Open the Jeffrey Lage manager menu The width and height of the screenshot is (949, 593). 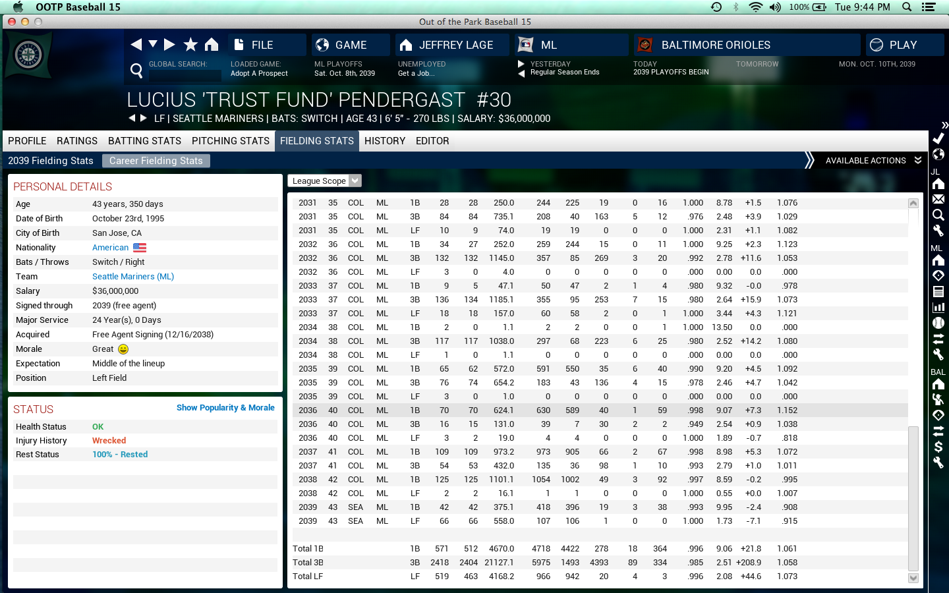pos(452,45)
